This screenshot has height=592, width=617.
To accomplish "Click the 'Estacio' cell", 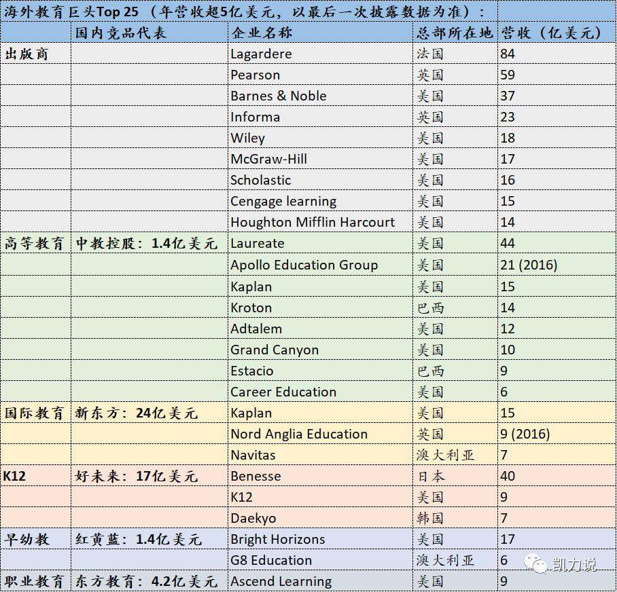I will (320, 370).
